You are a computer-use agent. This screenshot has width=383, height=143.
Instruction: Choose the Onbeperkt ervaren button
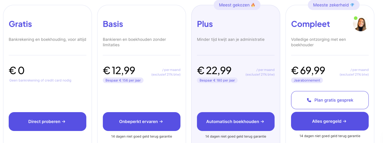141,121
